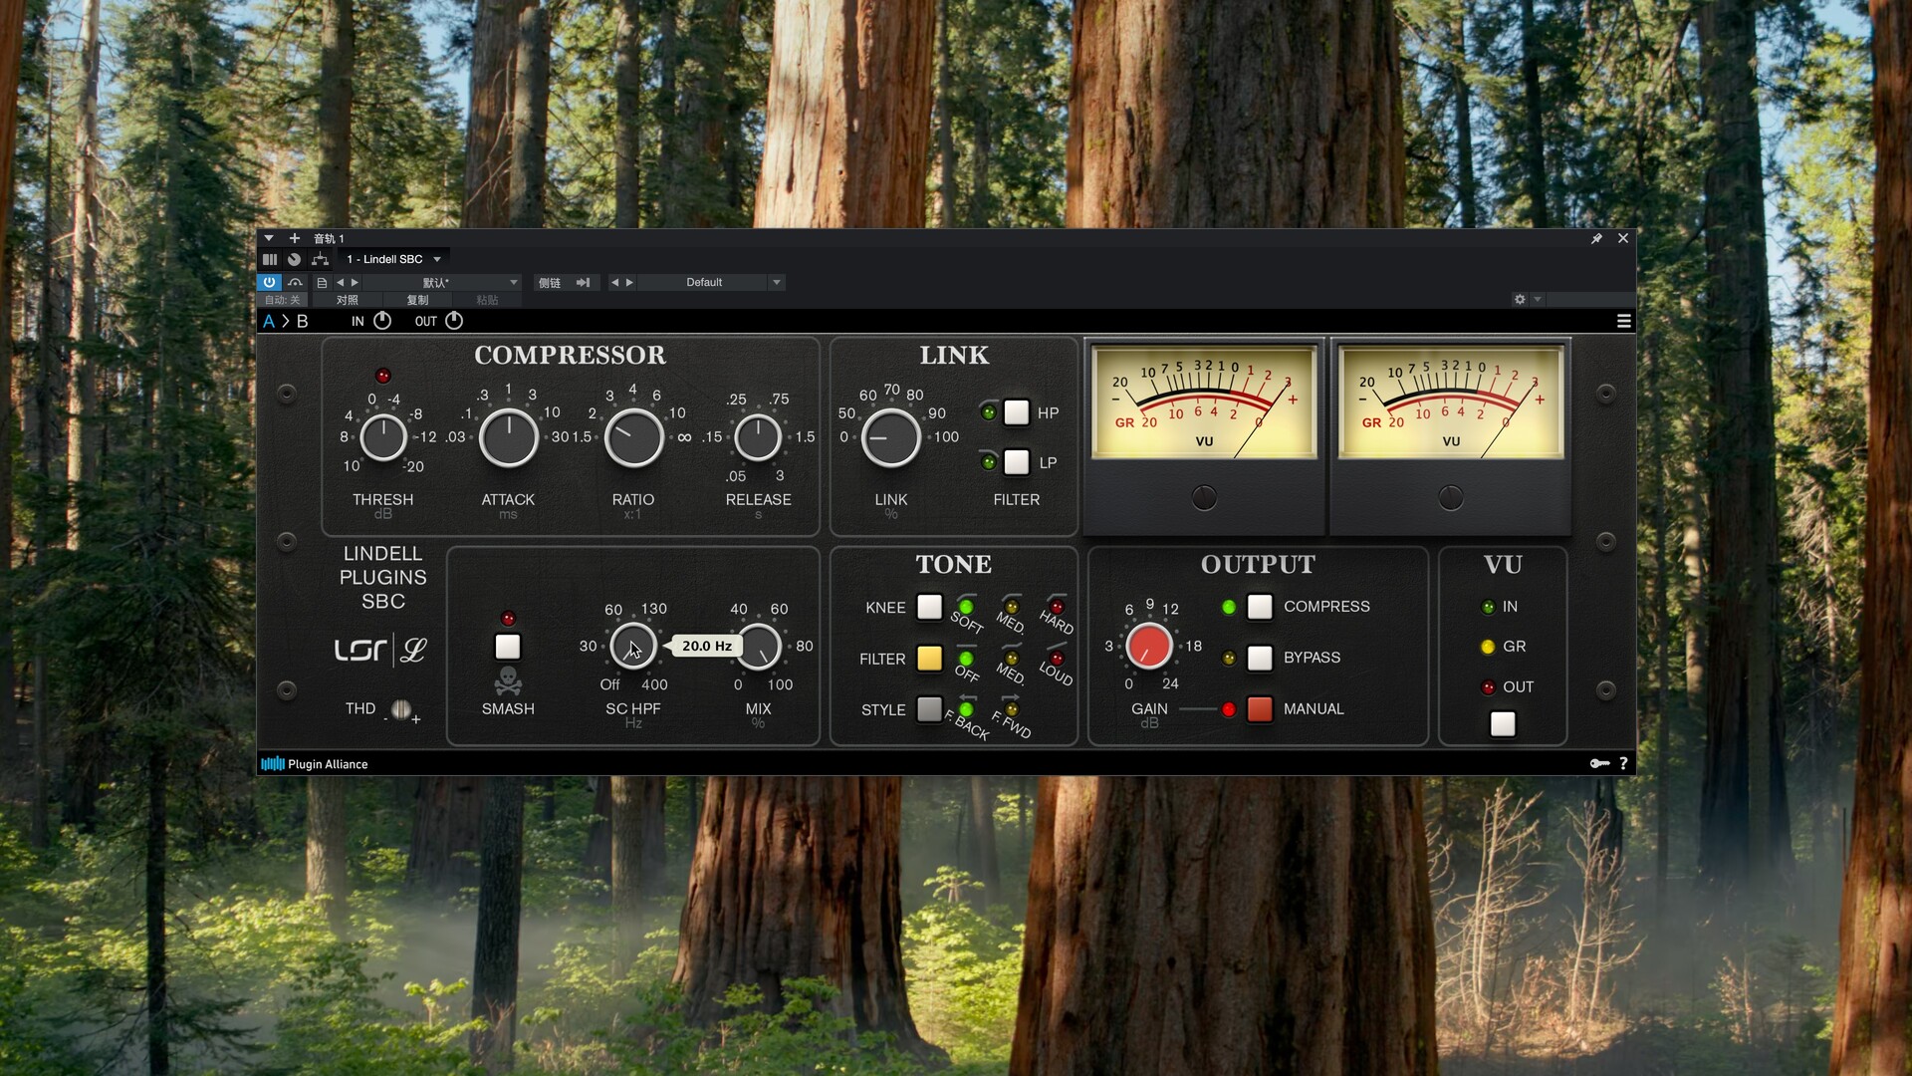Viewport: 1912px width, 1076px height.
Task: Toggle the COMPRESS switch
Action: 1260,607
